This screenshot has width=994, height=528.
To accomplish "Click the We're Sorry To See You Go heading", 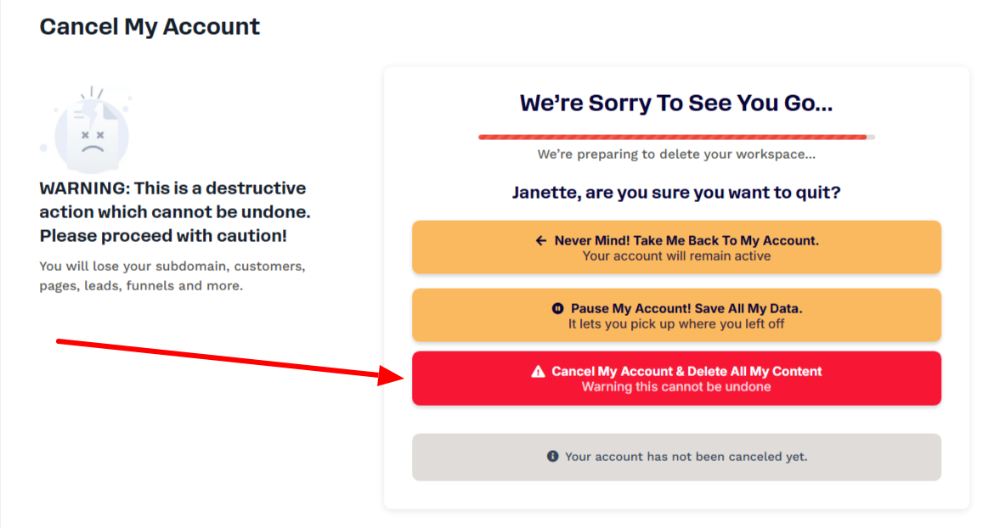I will (x=676, y=103).
